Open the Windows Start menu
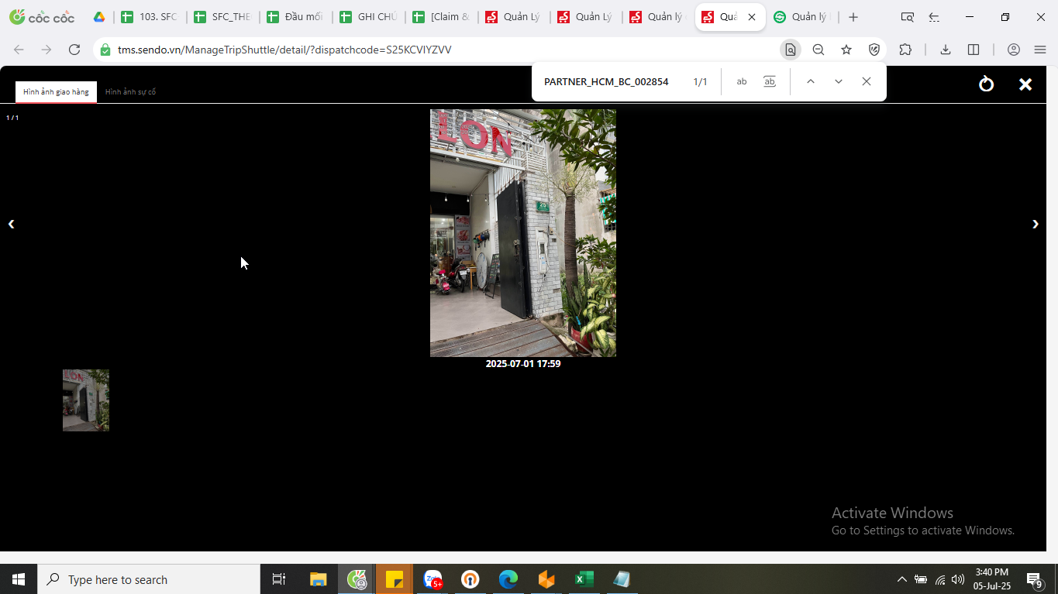 [x=19, y=579]
